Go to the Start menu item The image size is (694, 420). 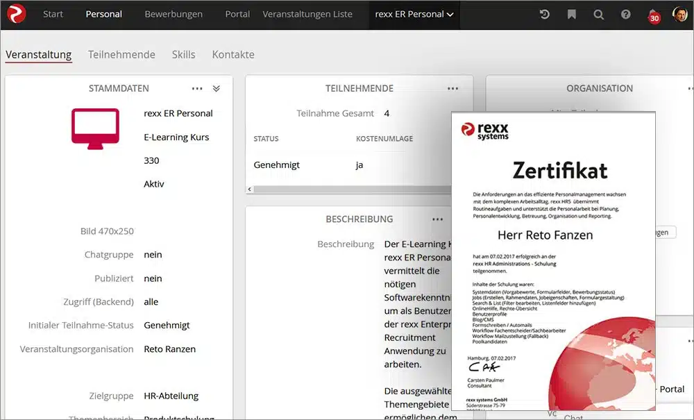(53, 14)
